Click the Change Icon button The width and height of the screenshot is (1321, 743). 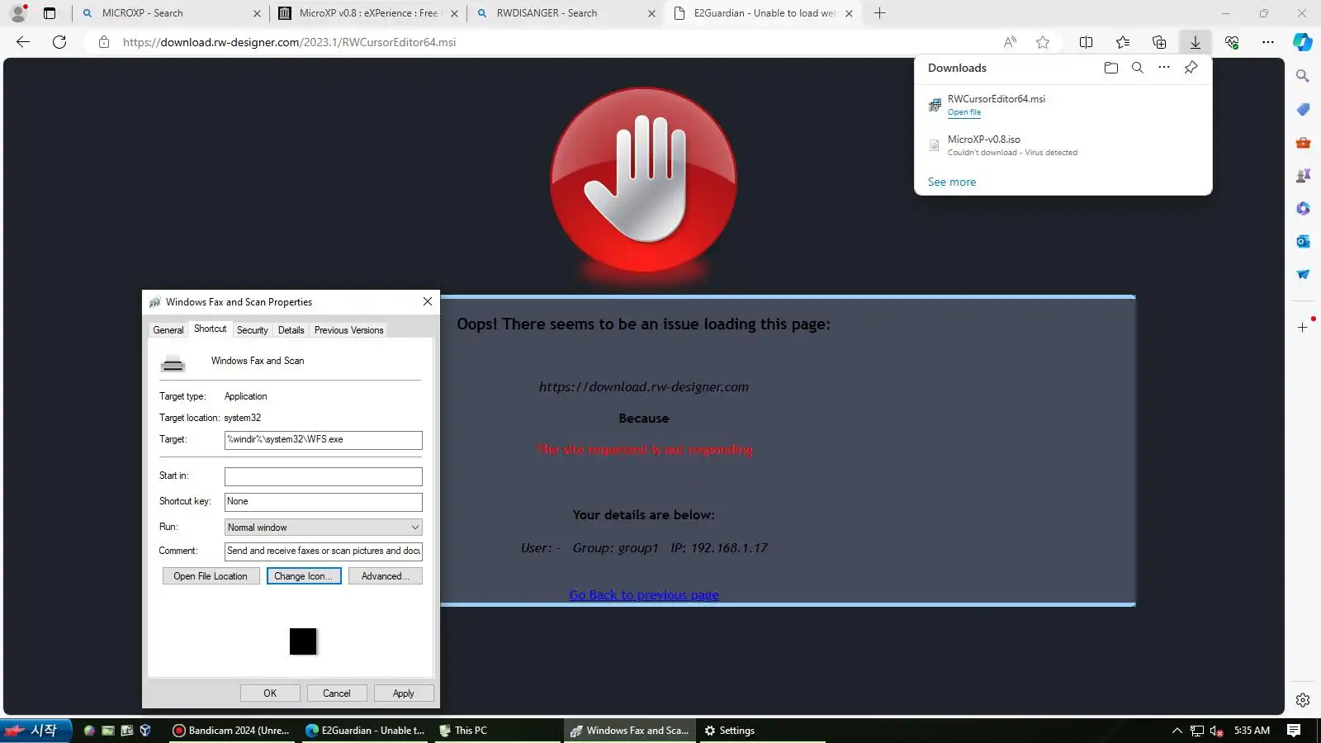(x=304, y=576)
